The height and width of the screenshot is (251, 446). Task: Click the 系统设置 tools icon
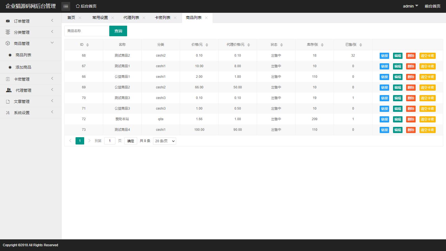coord(8,113)
